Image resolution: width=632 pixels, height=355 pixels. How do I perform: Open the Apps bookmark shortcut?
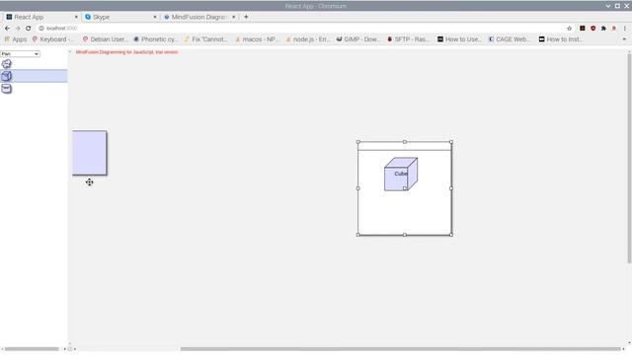tap(16, 39)
